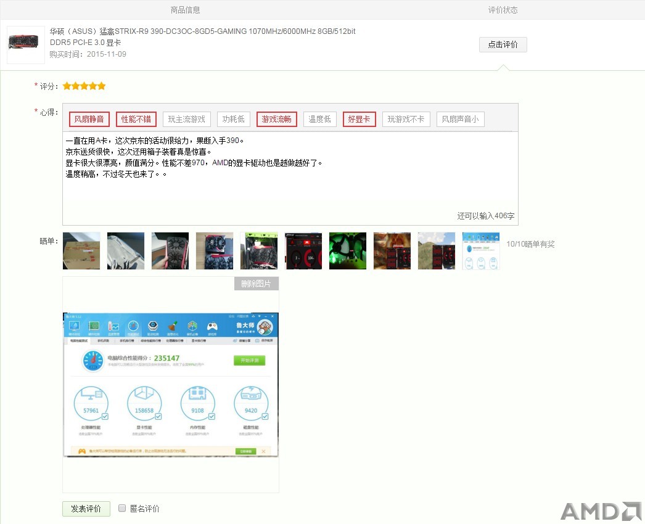Click the 删除图片 button
The width and height of the screenshot is (645, 524).
pos(257,284)
